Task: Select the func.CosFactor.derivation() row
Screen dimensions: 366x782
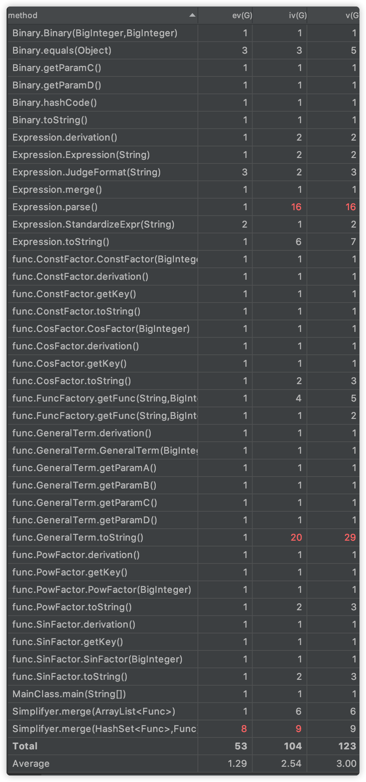Action: (183, 346)
